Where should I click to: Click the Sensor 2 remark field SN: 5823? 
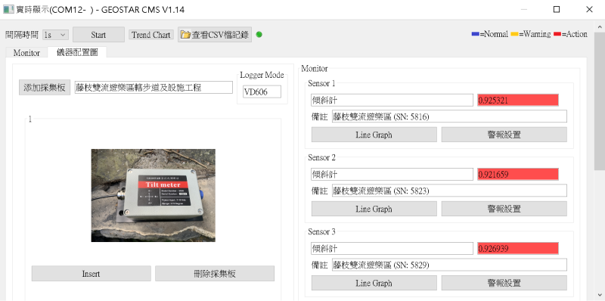[x=449, y=191]
